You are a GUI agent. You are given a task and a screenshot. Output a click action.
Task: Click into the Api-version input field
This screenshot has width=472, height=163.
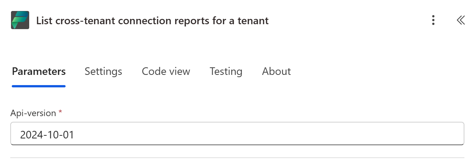point(237,134)
